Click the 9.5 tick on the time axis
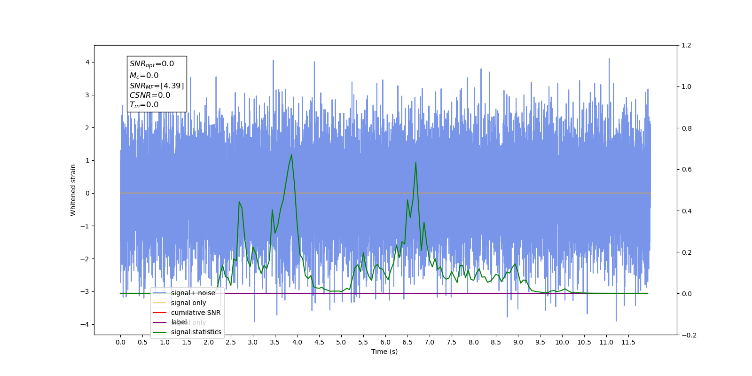Screen dimensions: 752x376 pyautogui.click(x=540, y=342)
